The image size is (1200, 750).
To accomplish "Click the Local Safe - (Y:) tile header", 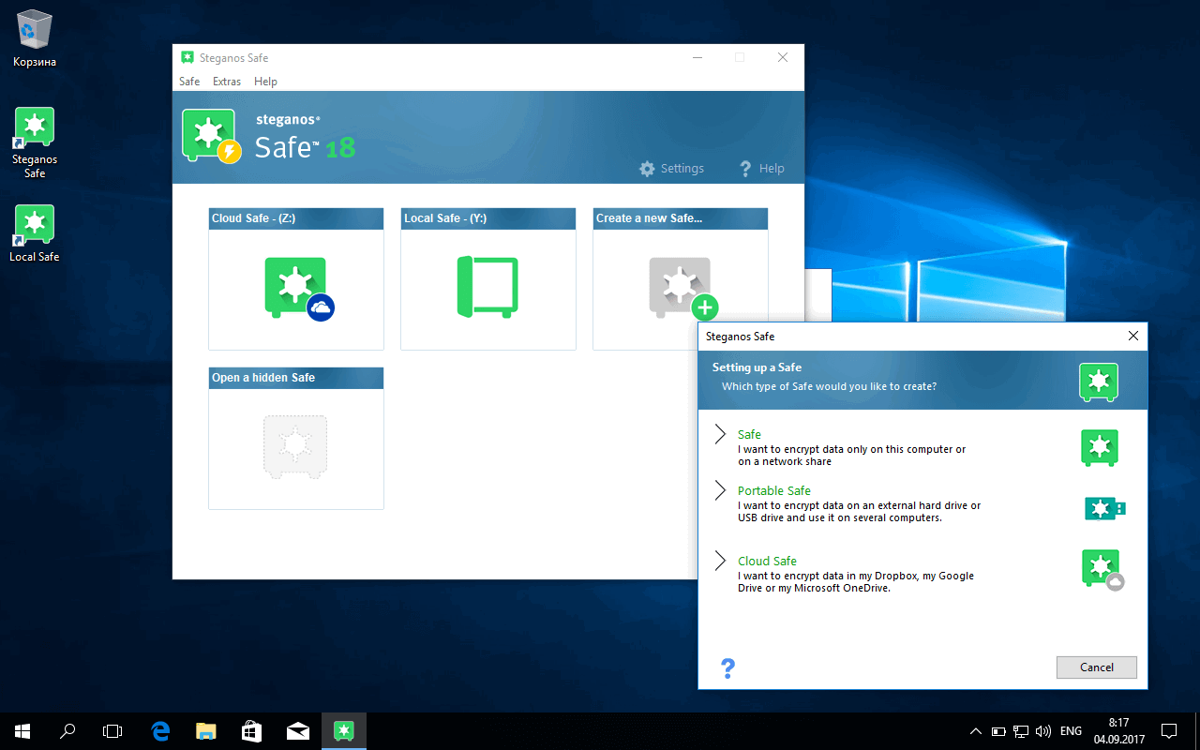I will (487, 218).
